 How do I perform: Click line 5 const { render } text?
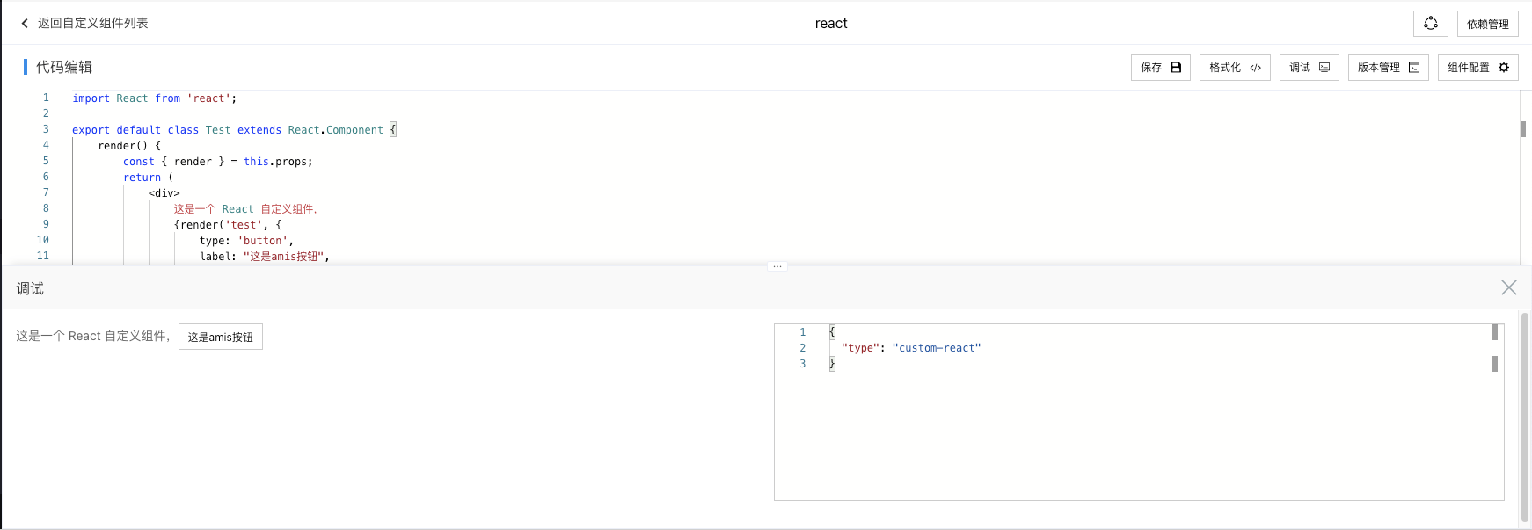click(217, 162)
